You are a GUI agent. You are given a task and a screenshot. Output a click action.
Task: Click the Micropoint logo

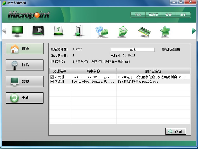29,15
